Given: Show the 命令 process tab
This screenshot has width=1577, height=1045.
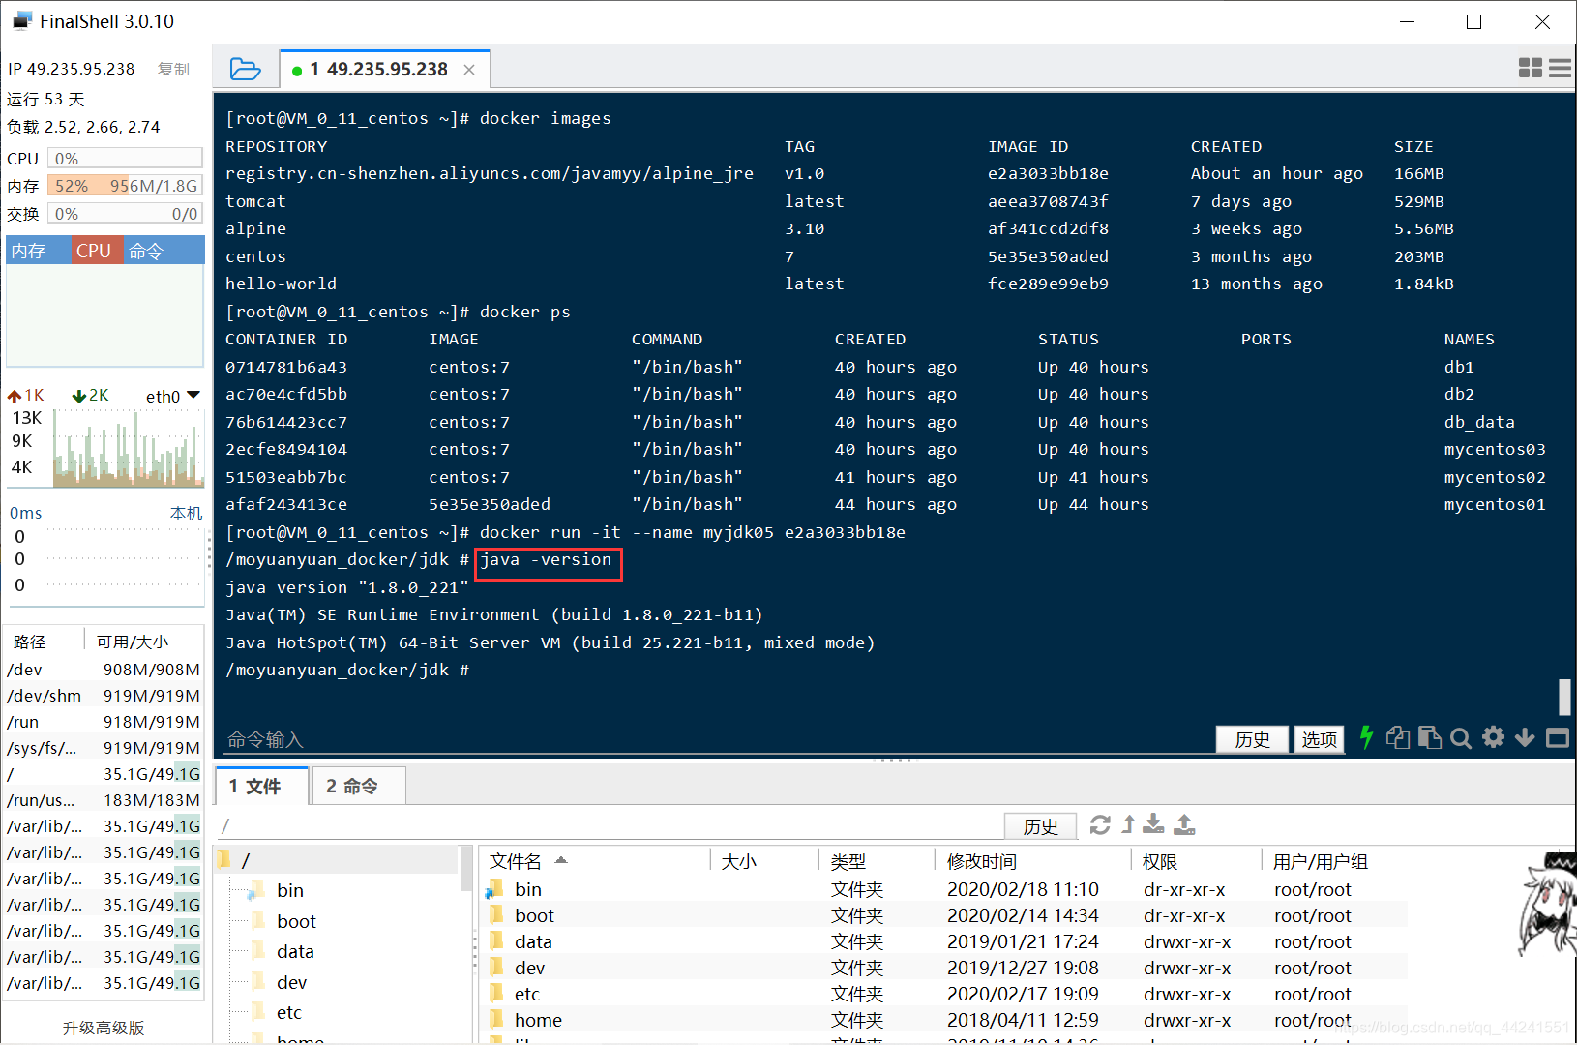Looking at the screenshot, I should click(x=163, y=251).
